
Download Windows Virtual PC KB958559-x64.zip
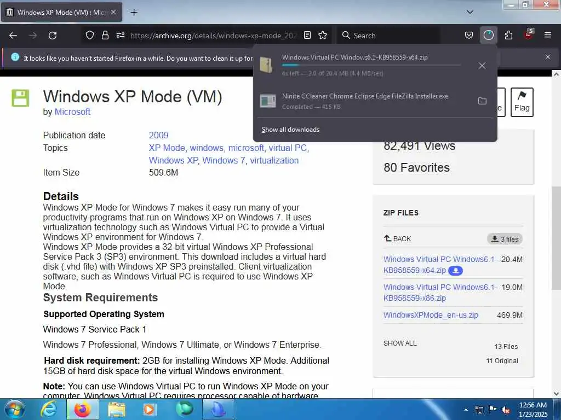[x=440, y=265]
